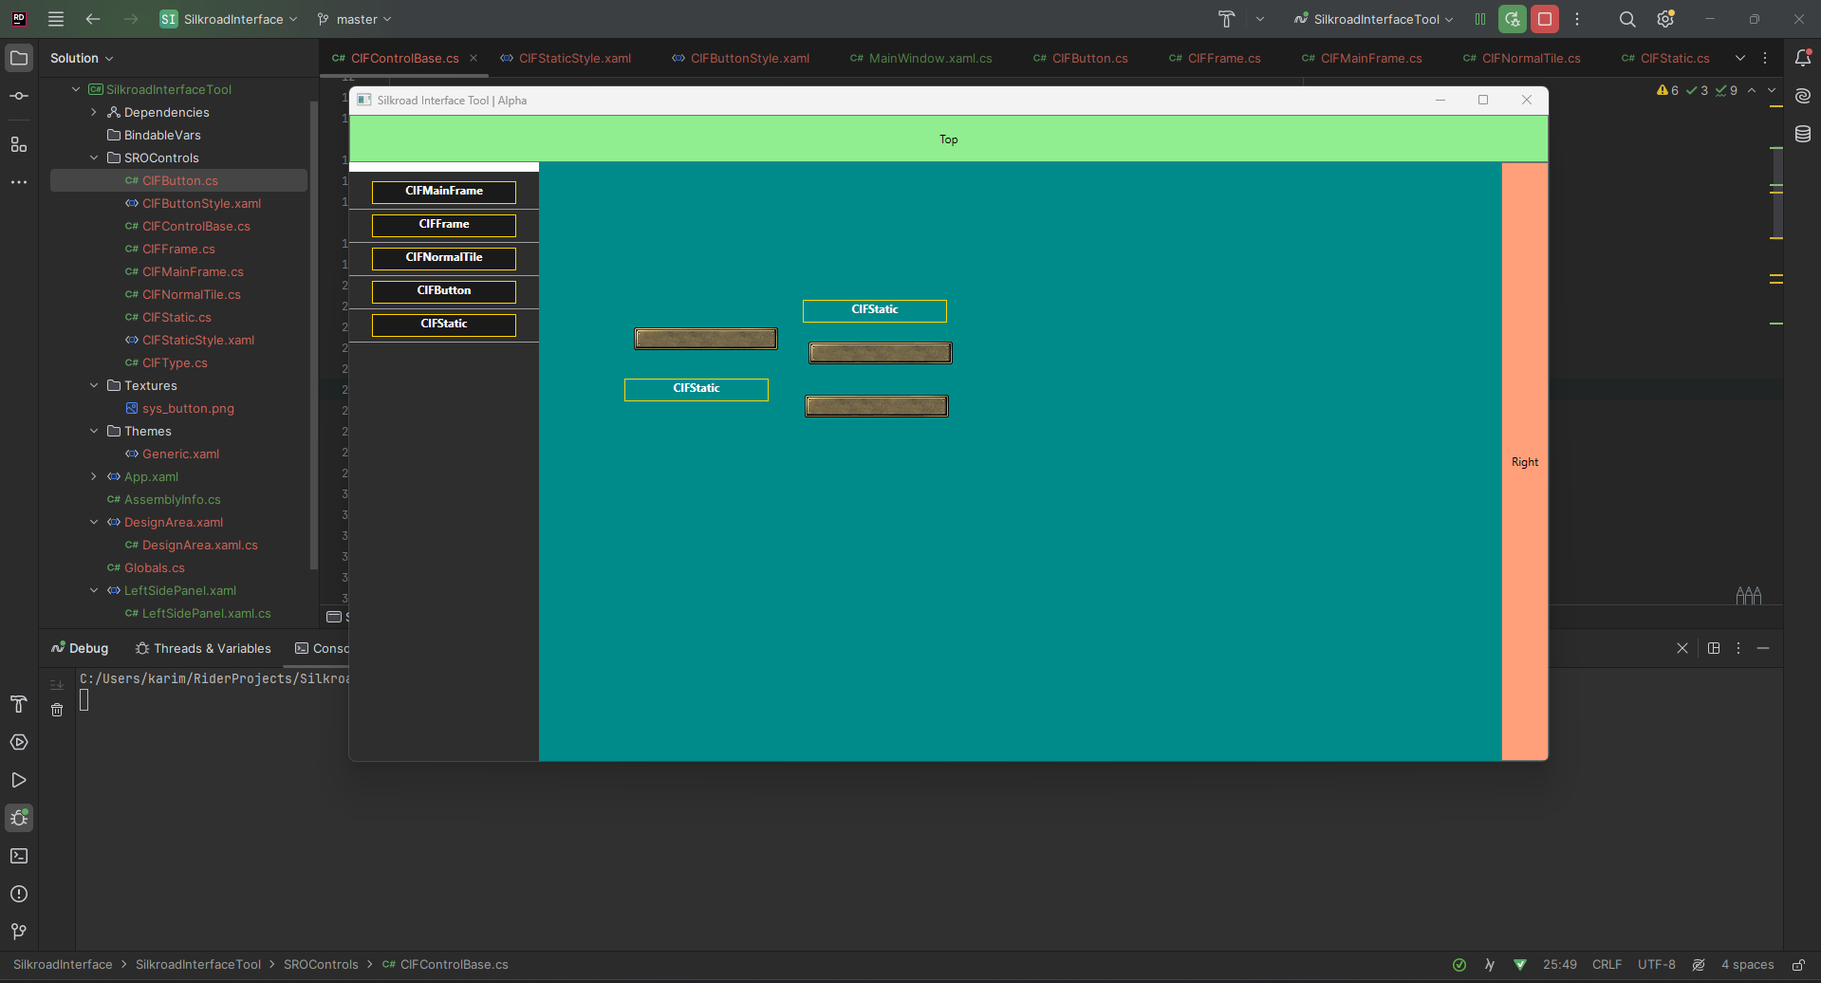
Task: Open the Solution view dropdown
Action: pos(82,58)
